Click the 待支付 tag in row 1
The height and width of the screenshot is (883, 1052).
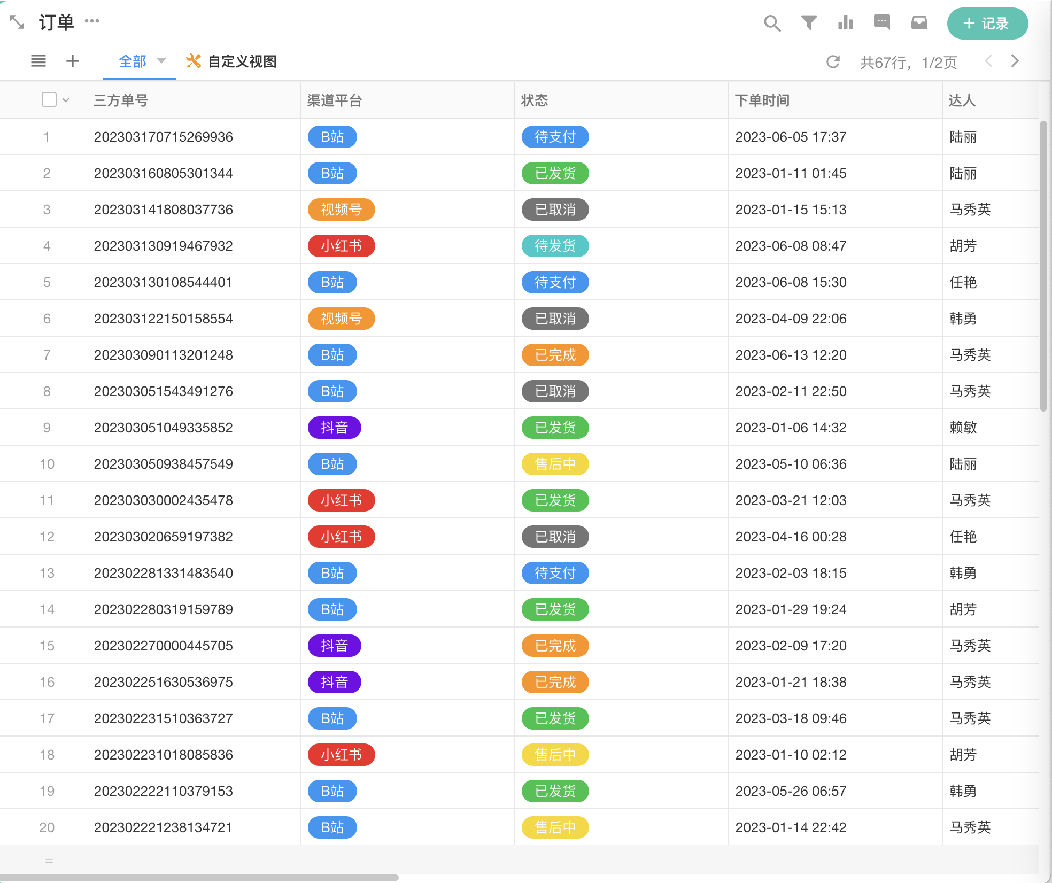(x=555, y=137)
